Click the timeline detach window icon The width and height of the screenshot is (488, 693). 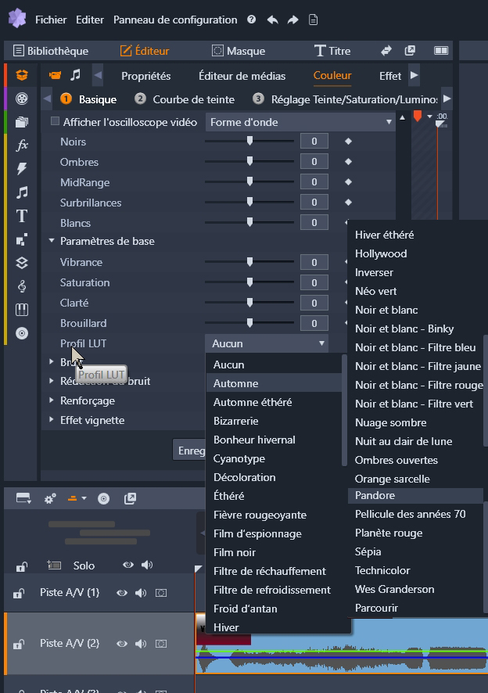(x=130, y=498)
